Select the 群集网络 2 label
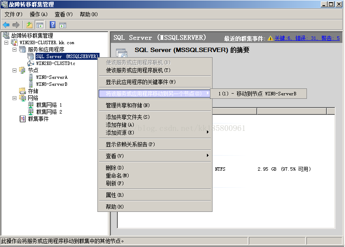345x247 pixels. tap(49, 112)
